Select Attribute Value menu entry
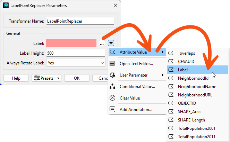 137,52
